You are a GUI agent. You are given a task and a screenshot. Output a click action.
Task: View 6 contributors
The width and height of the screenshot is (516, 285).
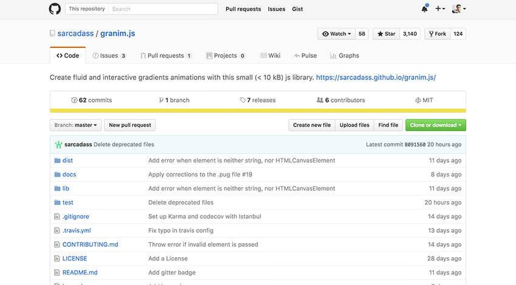[341, 100]
